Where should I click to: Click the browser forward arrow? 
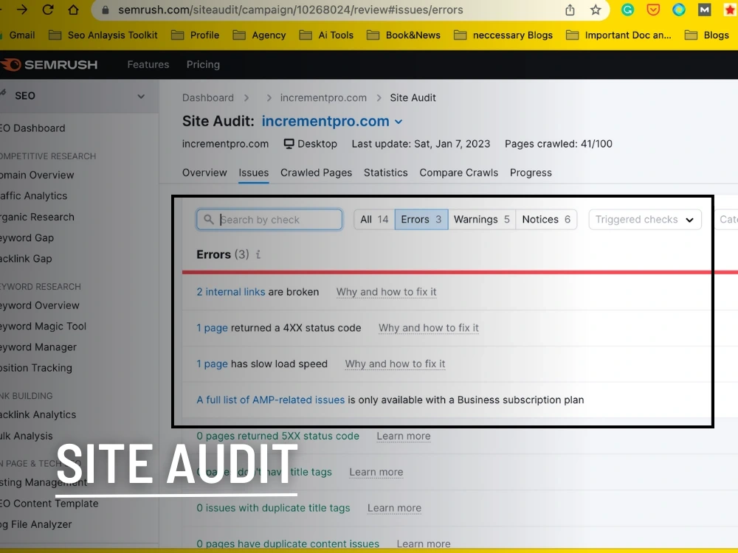click(x=22, y=10)
